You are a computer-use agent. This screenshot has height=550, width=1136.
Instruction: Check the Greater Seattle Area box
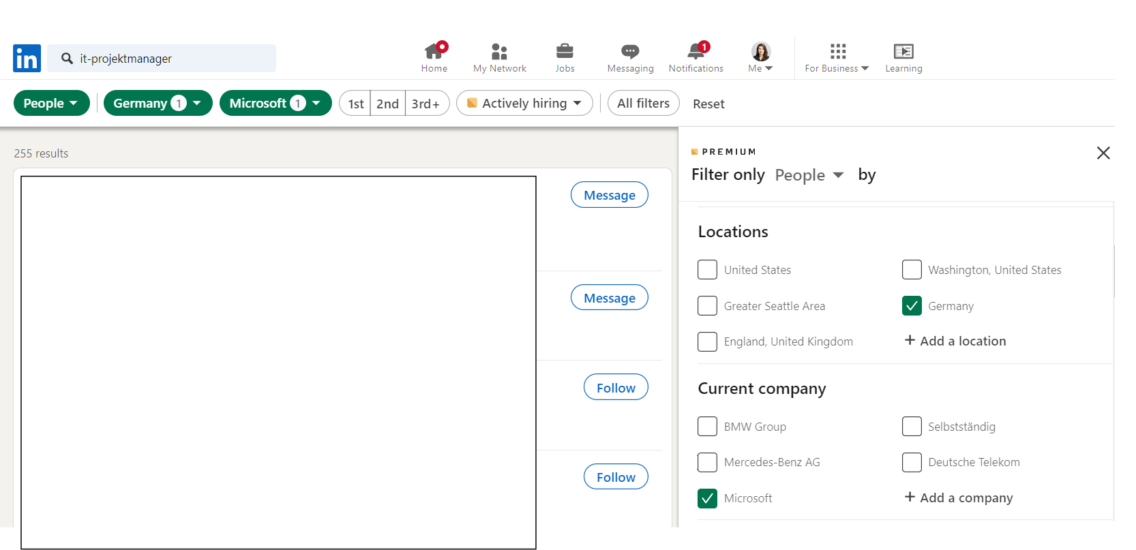pyautogui.click(x=707, y=306)
